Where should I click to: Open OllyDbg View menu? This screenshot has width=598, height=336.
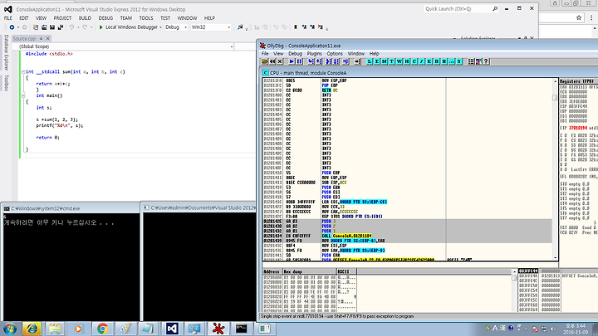(x=278, y=54)
